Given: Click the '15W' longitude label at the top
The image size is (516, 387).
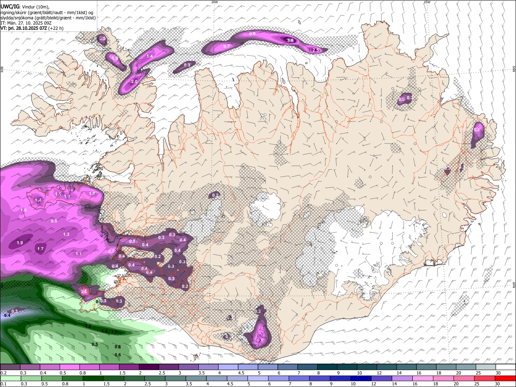Looking at the screenshot, I should click(427, 2).
